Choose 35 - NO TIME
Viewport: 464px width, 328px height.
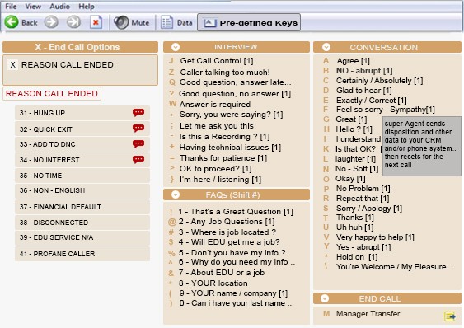click(x=82, y=176)
